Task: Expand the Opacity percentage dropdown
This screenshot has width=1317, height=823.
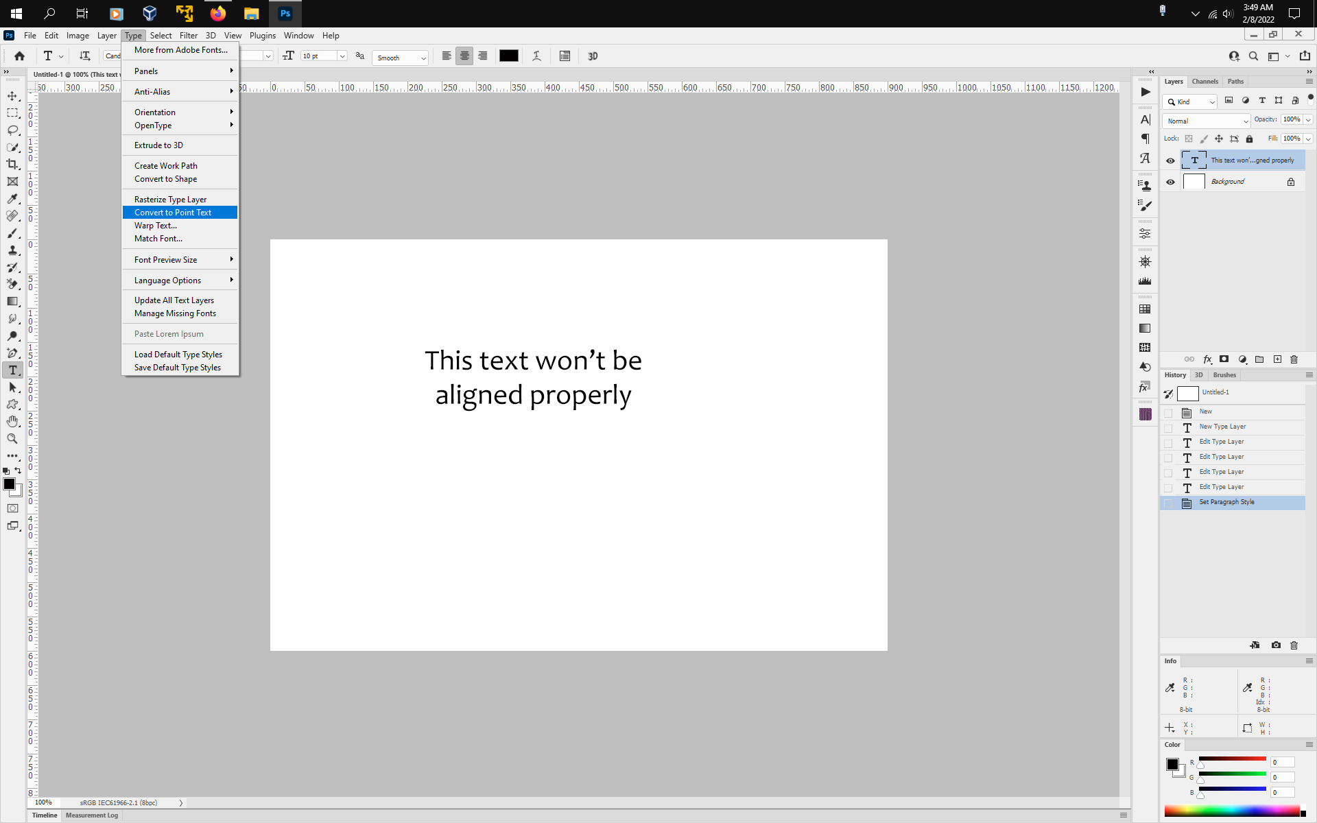Action: point(1307,119)
